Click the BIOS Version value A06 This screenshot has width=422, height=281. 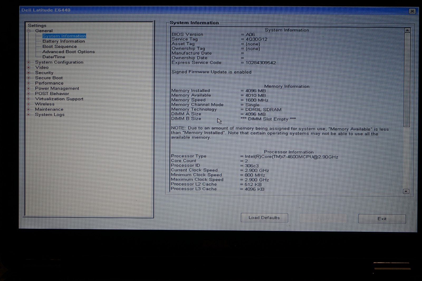[250, 35]
